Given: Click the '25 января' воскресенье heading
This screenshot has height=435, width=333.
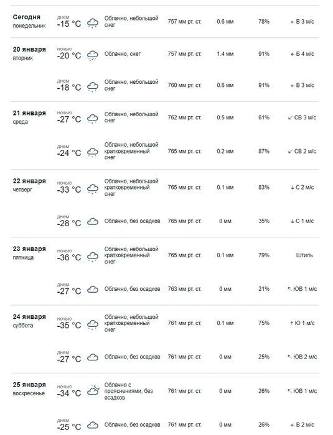Looking at the screenshot, I should coord(29,388).
